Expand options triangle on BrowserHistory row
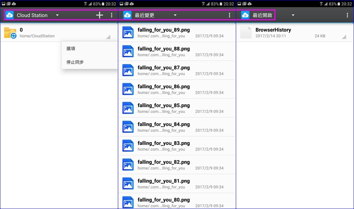Screen dimensions: 354x209 coord(344,37)
